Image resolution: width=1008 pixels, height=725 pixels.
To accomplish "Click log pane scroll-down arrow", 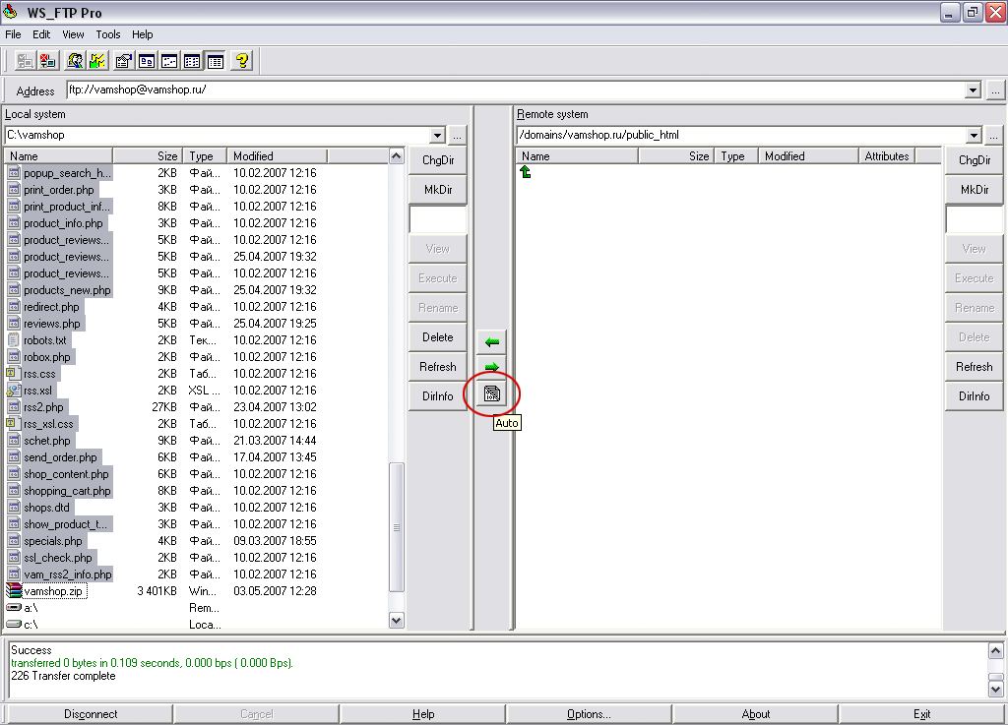I will click(x=995, y=690).
